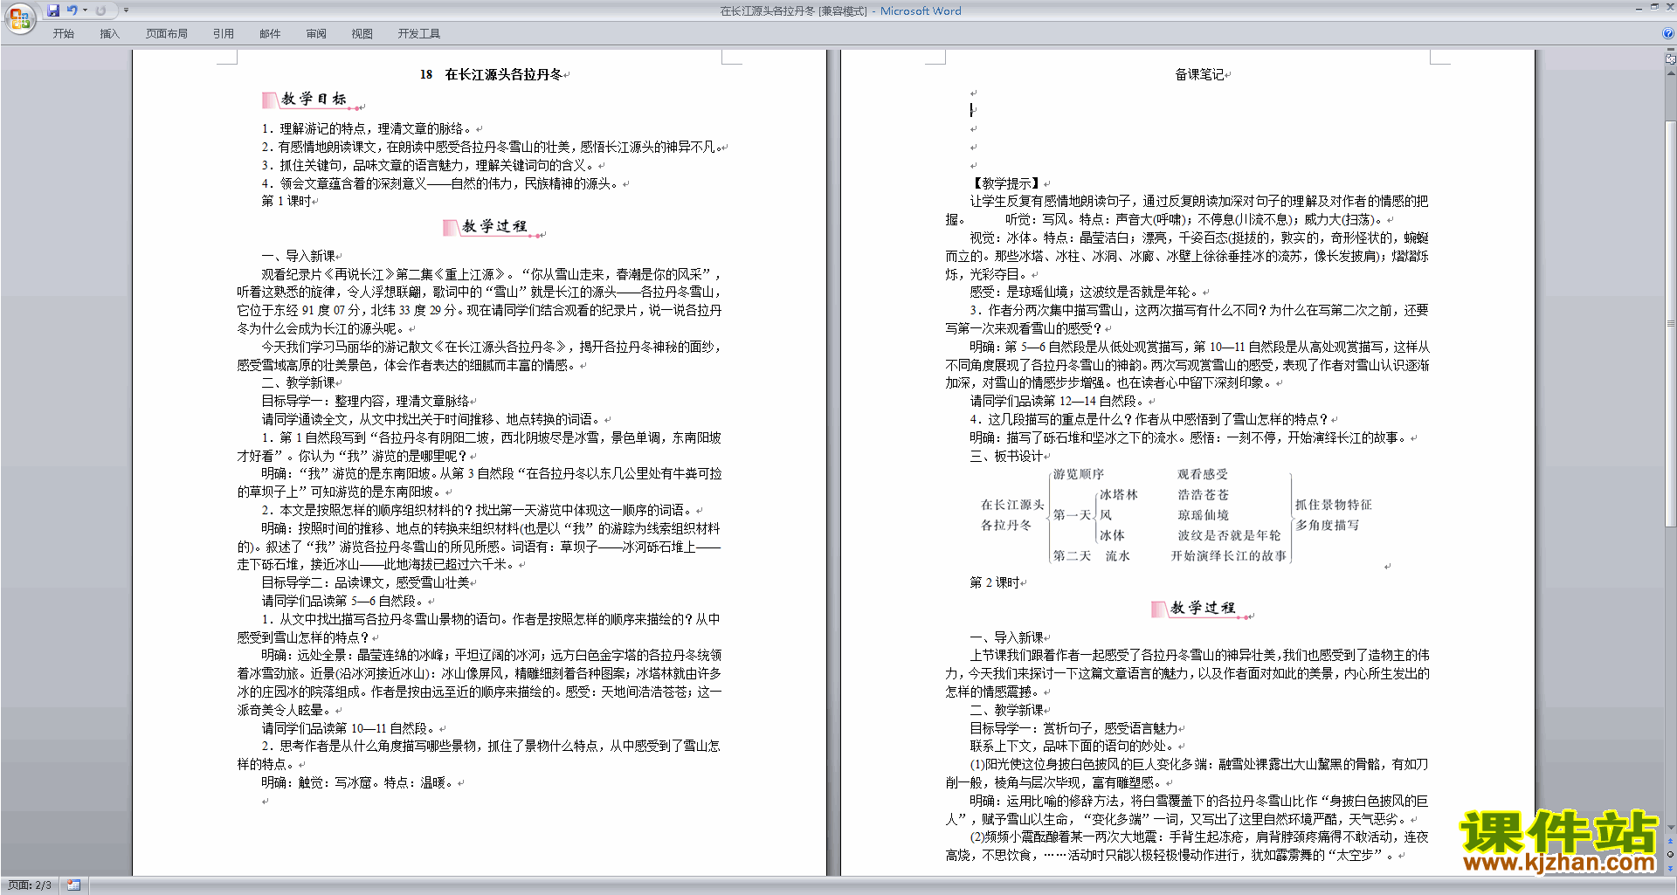Click the 【教学提示】 label

[1006, 183]
